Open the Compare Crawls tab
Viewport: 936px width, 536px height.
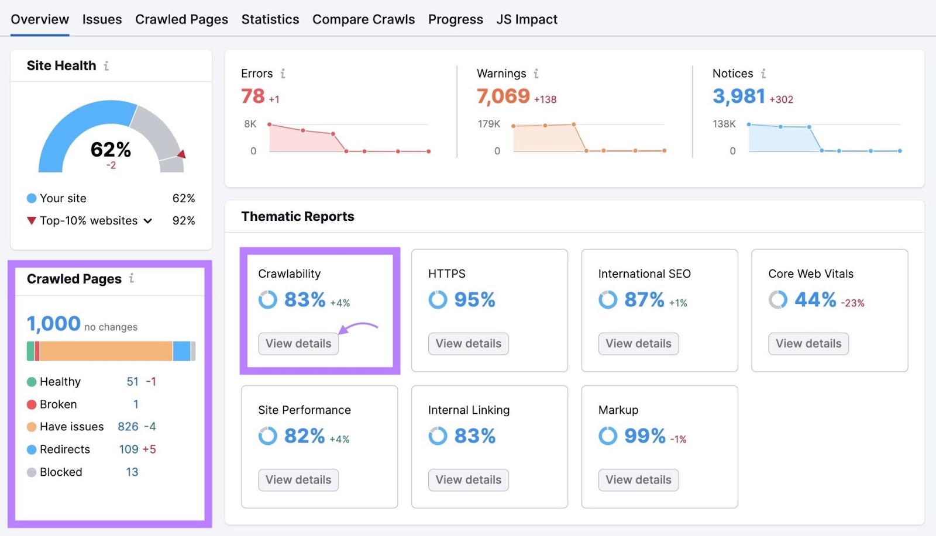(363, 19)
